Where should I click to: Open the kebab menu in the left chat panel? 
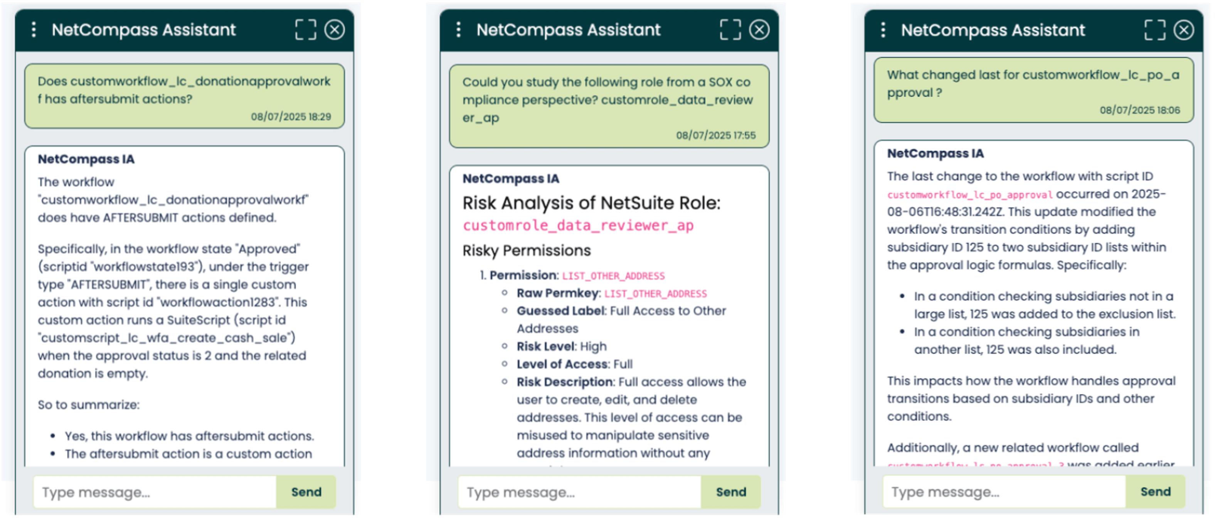click(x=34, y=30)
